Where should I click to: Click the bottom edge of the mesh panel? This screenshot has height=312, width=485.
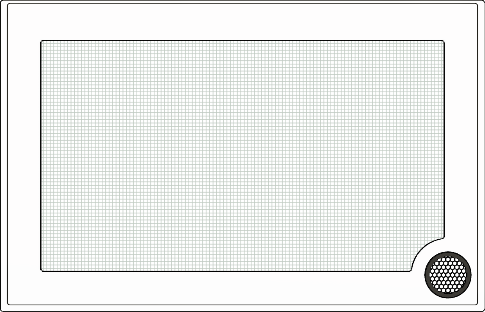coord(227,271)
